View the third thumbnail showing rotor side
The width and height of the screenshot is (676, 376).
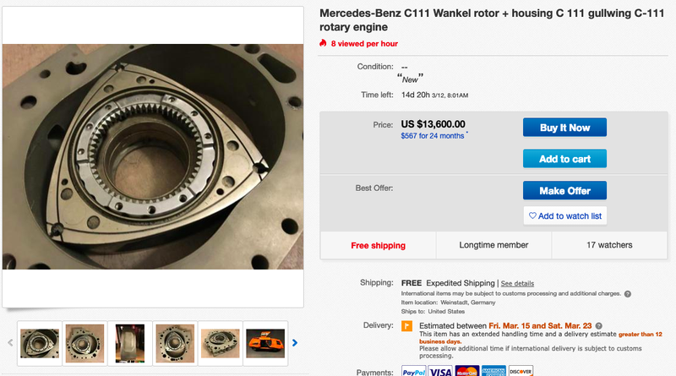pyautogui.click(x=130, y=343)
